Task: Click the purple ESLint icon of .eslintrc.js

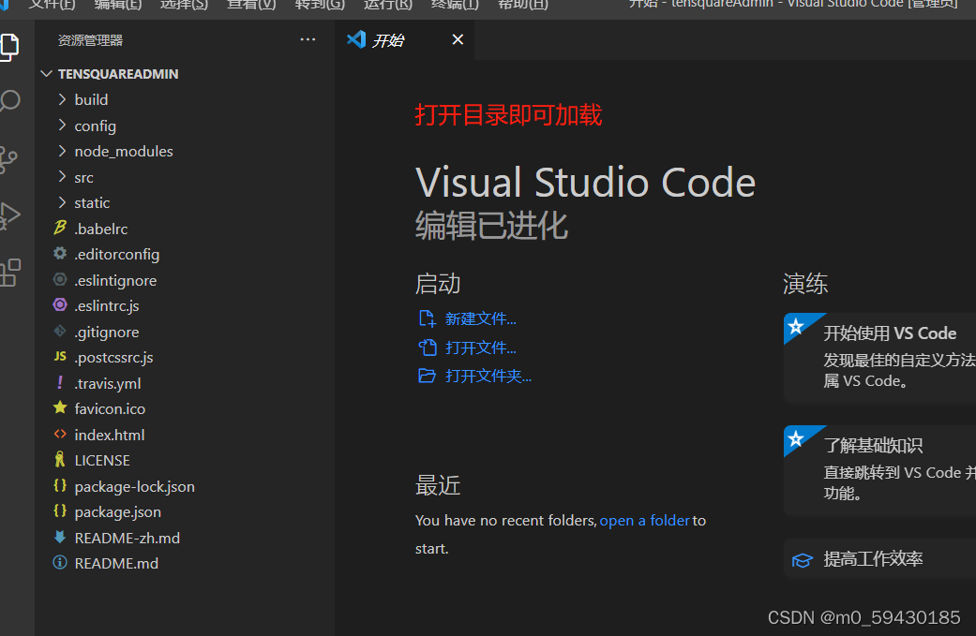Action: (x=60, y=305)
